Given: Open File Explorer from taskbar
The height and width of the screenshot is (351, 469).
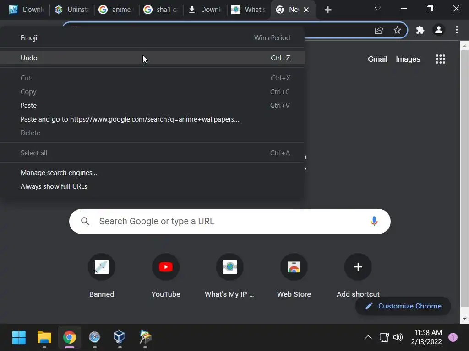Looking at the screenshot, I should (x=44, y=338).
